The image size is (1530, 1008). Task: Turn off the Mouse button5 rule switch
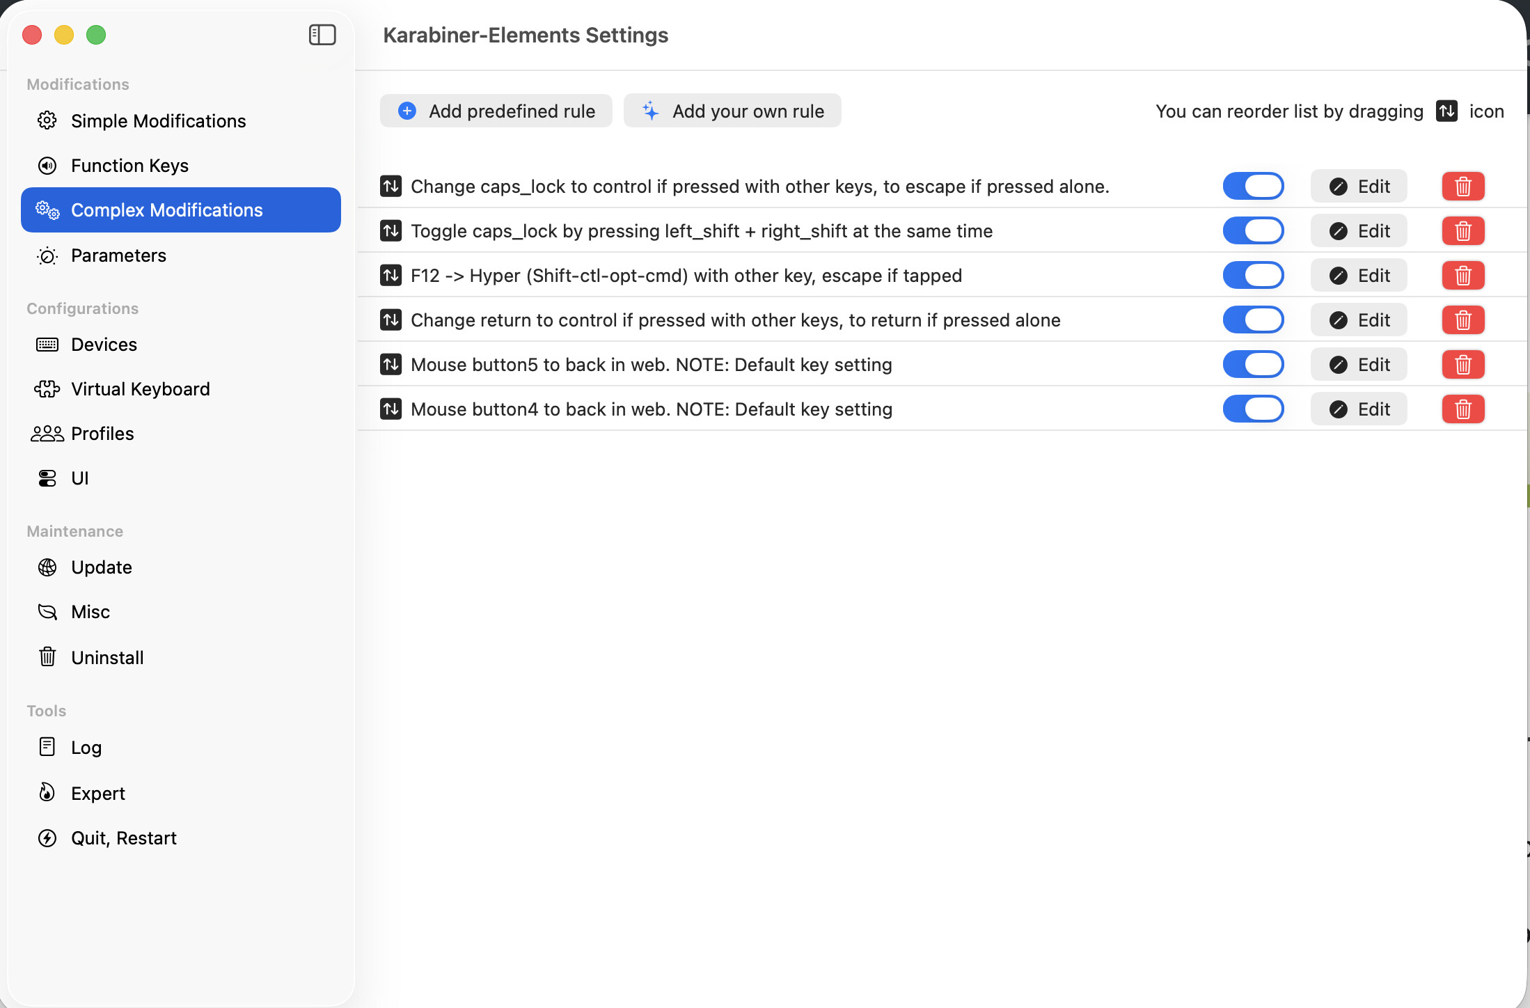[1253, 365]
